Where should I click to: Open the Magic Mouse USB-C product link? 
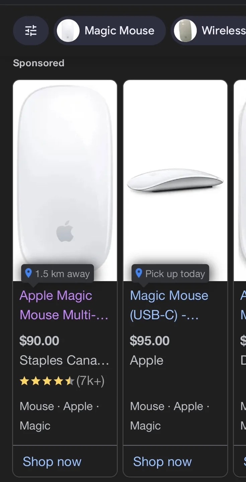coord(169,305)
